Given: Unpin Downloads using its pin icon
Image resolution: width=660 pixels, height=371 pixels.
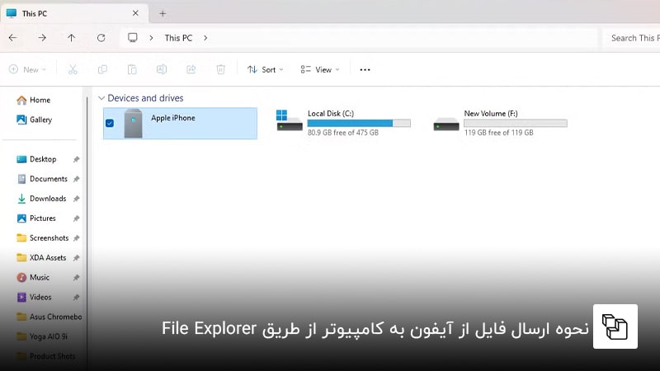Looking at the screenshot, I should [76, 199].
